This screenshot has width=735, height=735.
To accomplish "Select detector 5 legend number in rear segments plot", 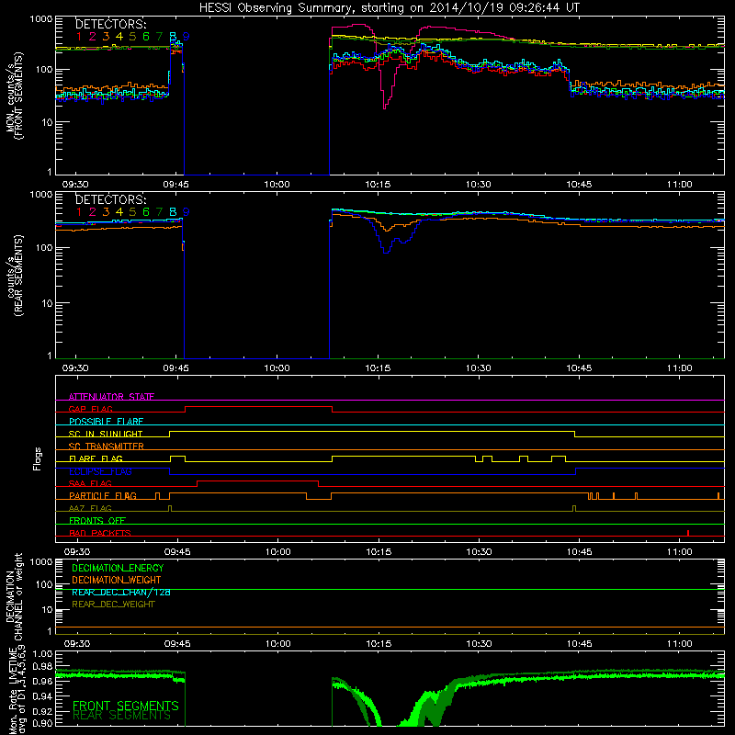I will (x=132, y=212).
